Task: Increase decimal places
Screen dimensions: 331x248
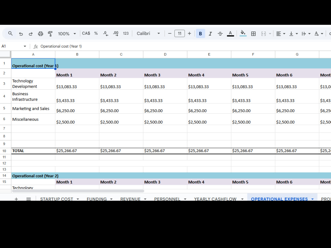Action: (x=116, y=33)
